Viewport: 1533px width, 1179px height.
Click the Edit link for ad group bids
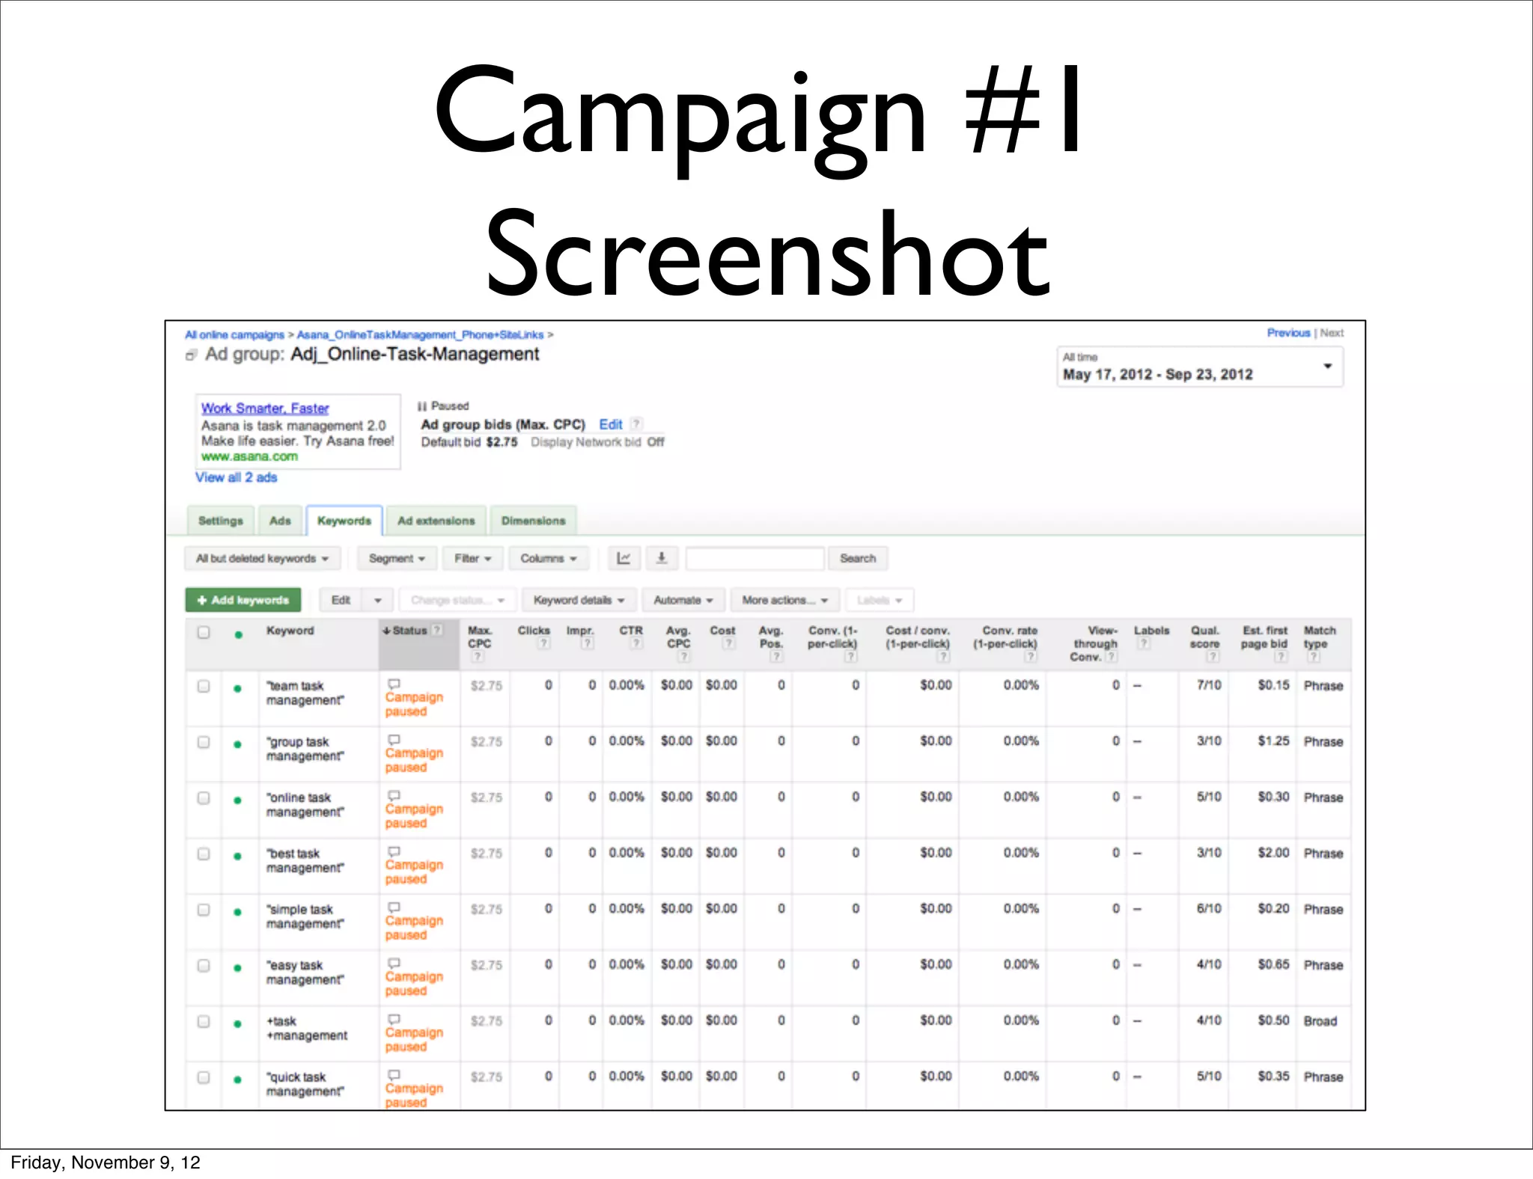click(611, 424)
